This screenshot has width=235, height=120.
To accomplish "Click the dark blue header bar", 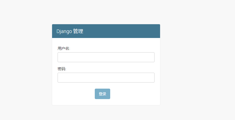I will [x=106, y=31].
